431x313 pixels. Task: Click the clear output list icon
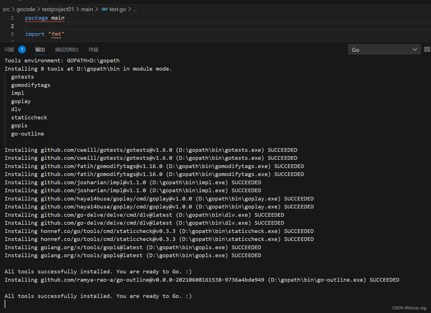[427, 50]
